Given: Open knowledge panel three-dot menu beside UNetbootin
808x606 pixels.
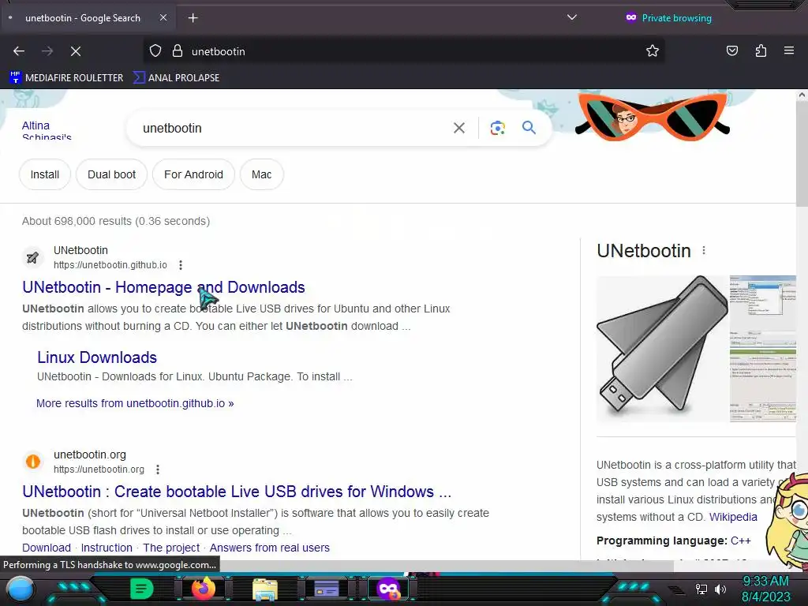Looking at the screenshot, I should point(703,250).
